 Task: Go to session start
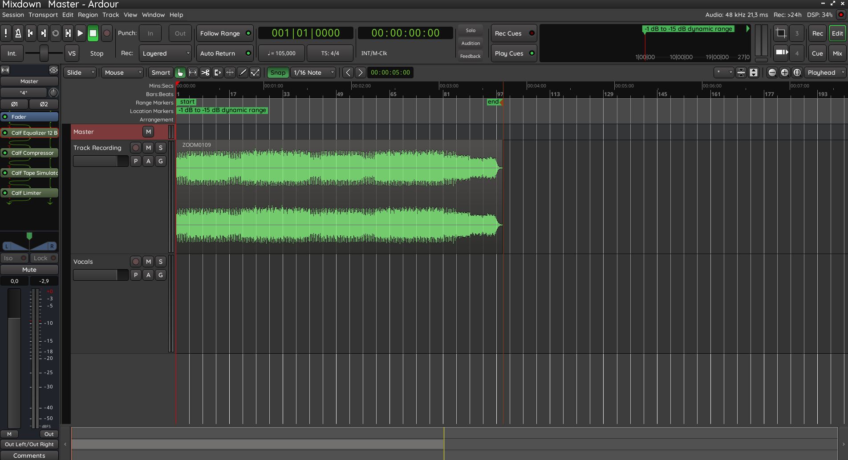click(x=31, y=33)
